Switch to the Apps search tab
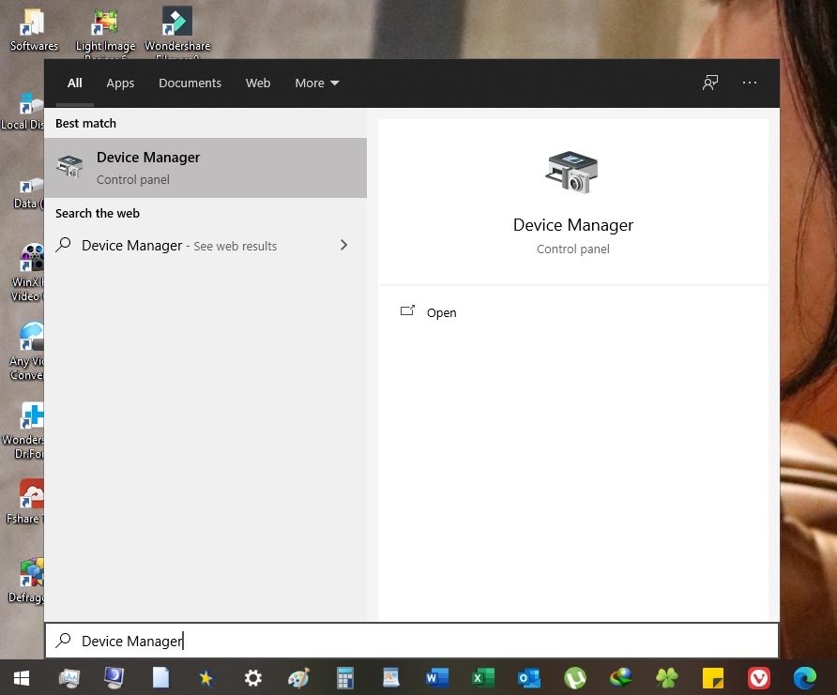 (x=120, y=83)
